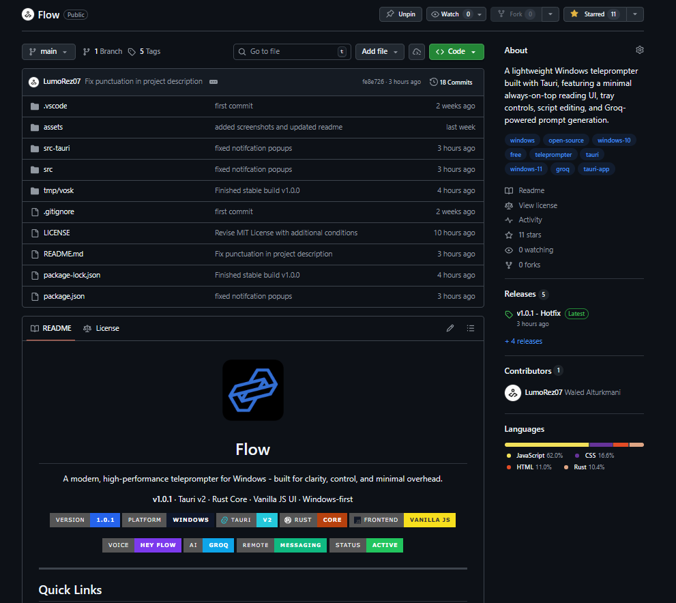Open the Releases heading link
Screen dimensions: 676x603
tap(520, 295)
